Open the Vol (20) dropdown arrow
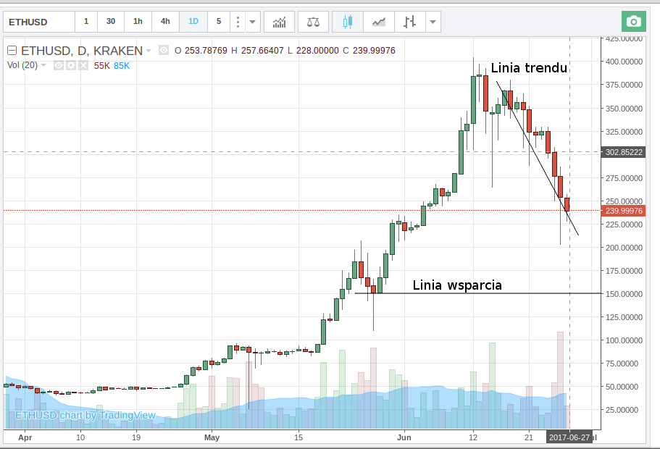The width and height of the screenshot is (660, 449). 43,66
